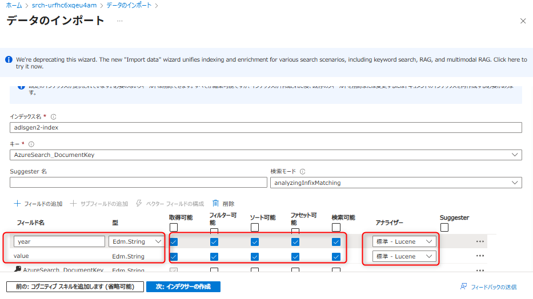Image resolution: width=533 pixels, height=299 pixels.
Task: Open more options for the value row
Action: [480, 256]
